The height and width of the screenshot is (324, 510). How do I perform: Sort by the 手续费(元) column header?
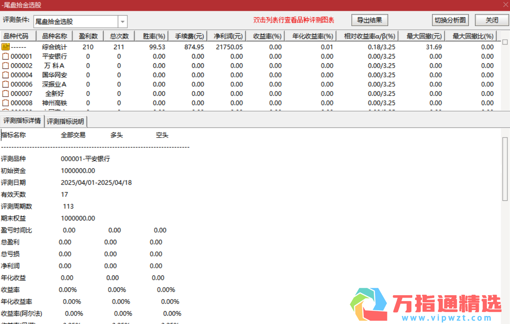click(188, 36)
